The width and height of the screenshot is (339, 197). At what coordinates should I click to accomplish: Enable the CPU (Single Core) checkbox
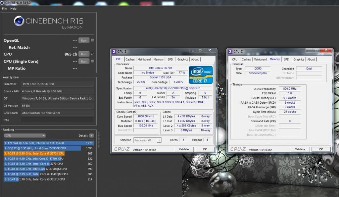pos(93,61)
